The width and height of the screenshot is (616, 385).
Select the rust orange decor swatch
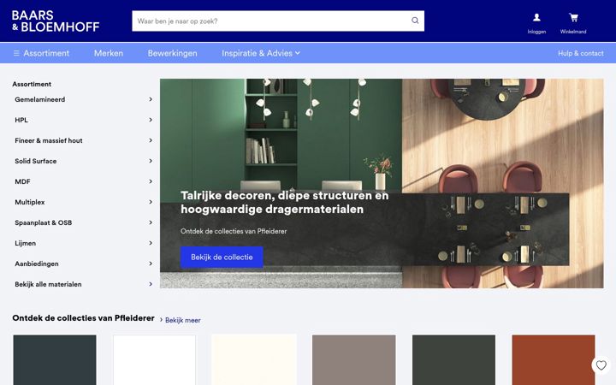(x=554, y=360)
